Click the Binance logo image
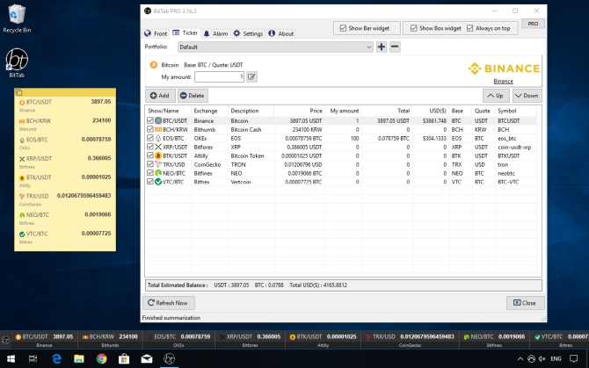 [x=504, y=69]
